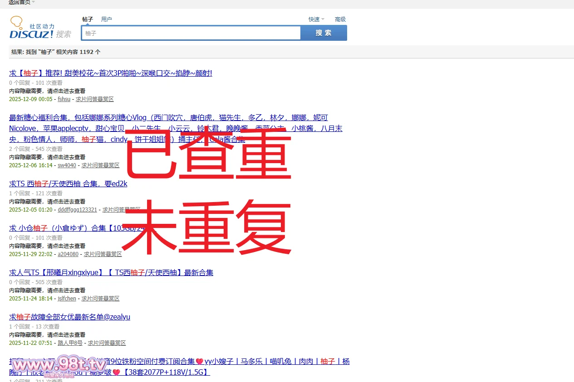Open user profile a204080
Image resolution: width=574 pixels, height=382 pixels.
pyautogui.click(x=68, y=254)
